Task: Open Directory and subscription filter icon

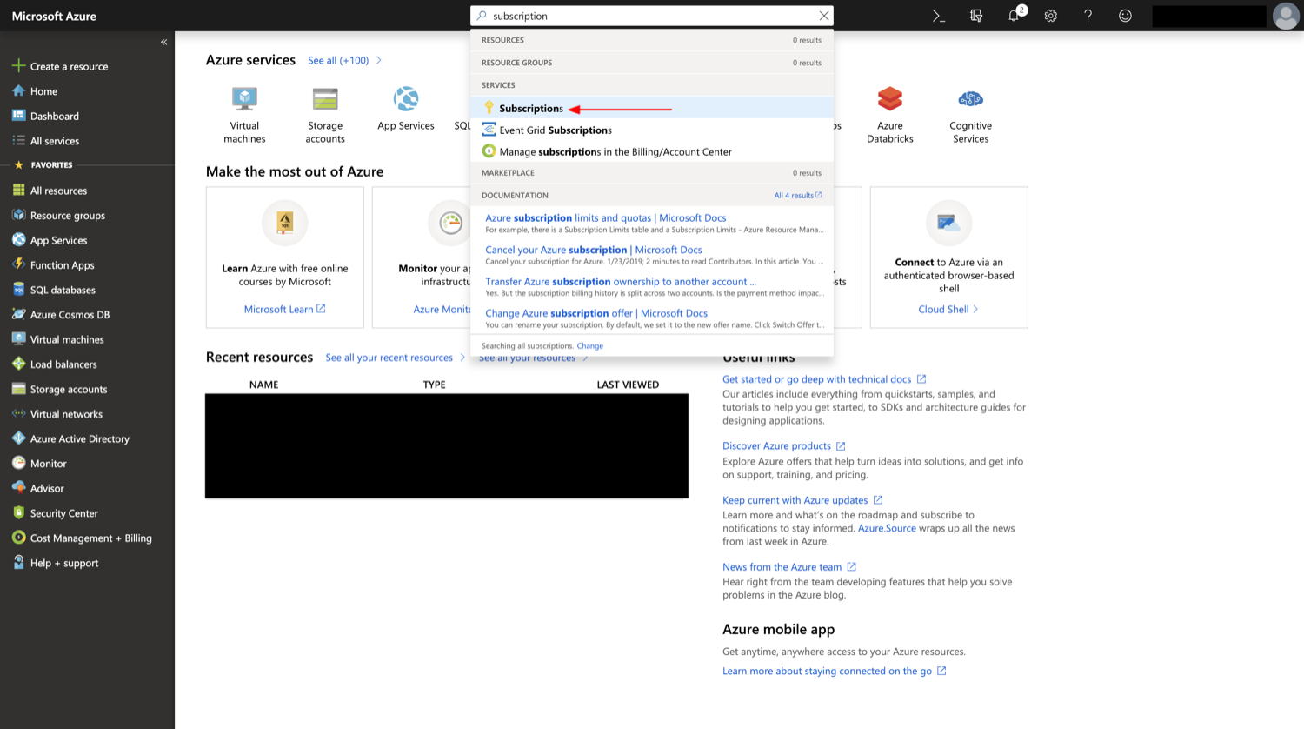Action: pos(976,16)
